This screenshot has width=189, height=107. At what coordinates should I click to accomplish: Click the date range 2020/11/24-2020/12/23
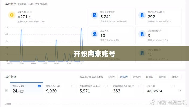[91, 77]
